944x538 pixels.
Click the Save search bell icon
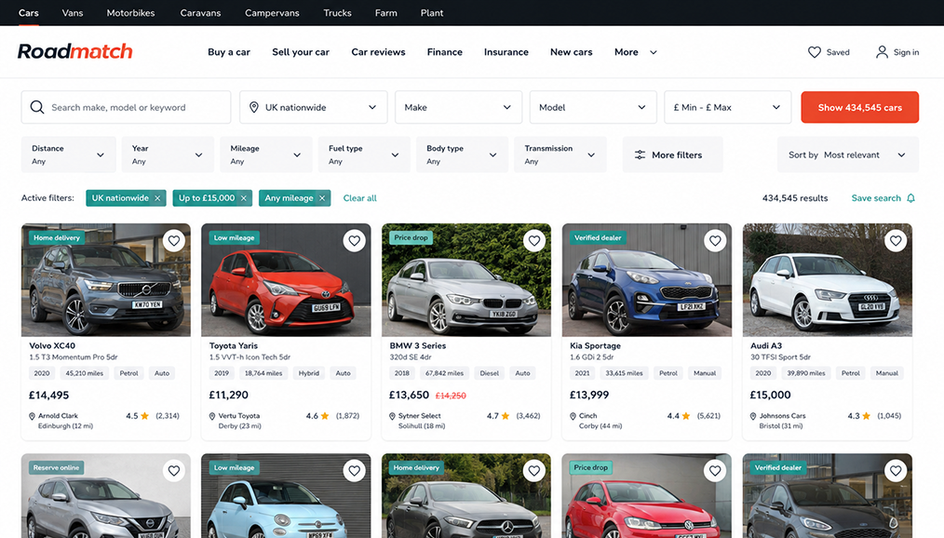(910, 198)
